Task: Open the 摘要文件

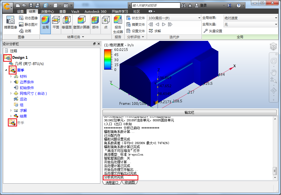Action: click(136, 24)
